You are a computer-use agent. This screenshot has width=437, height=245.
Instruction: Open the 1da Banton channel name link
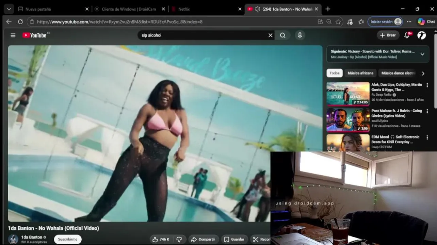32,237
